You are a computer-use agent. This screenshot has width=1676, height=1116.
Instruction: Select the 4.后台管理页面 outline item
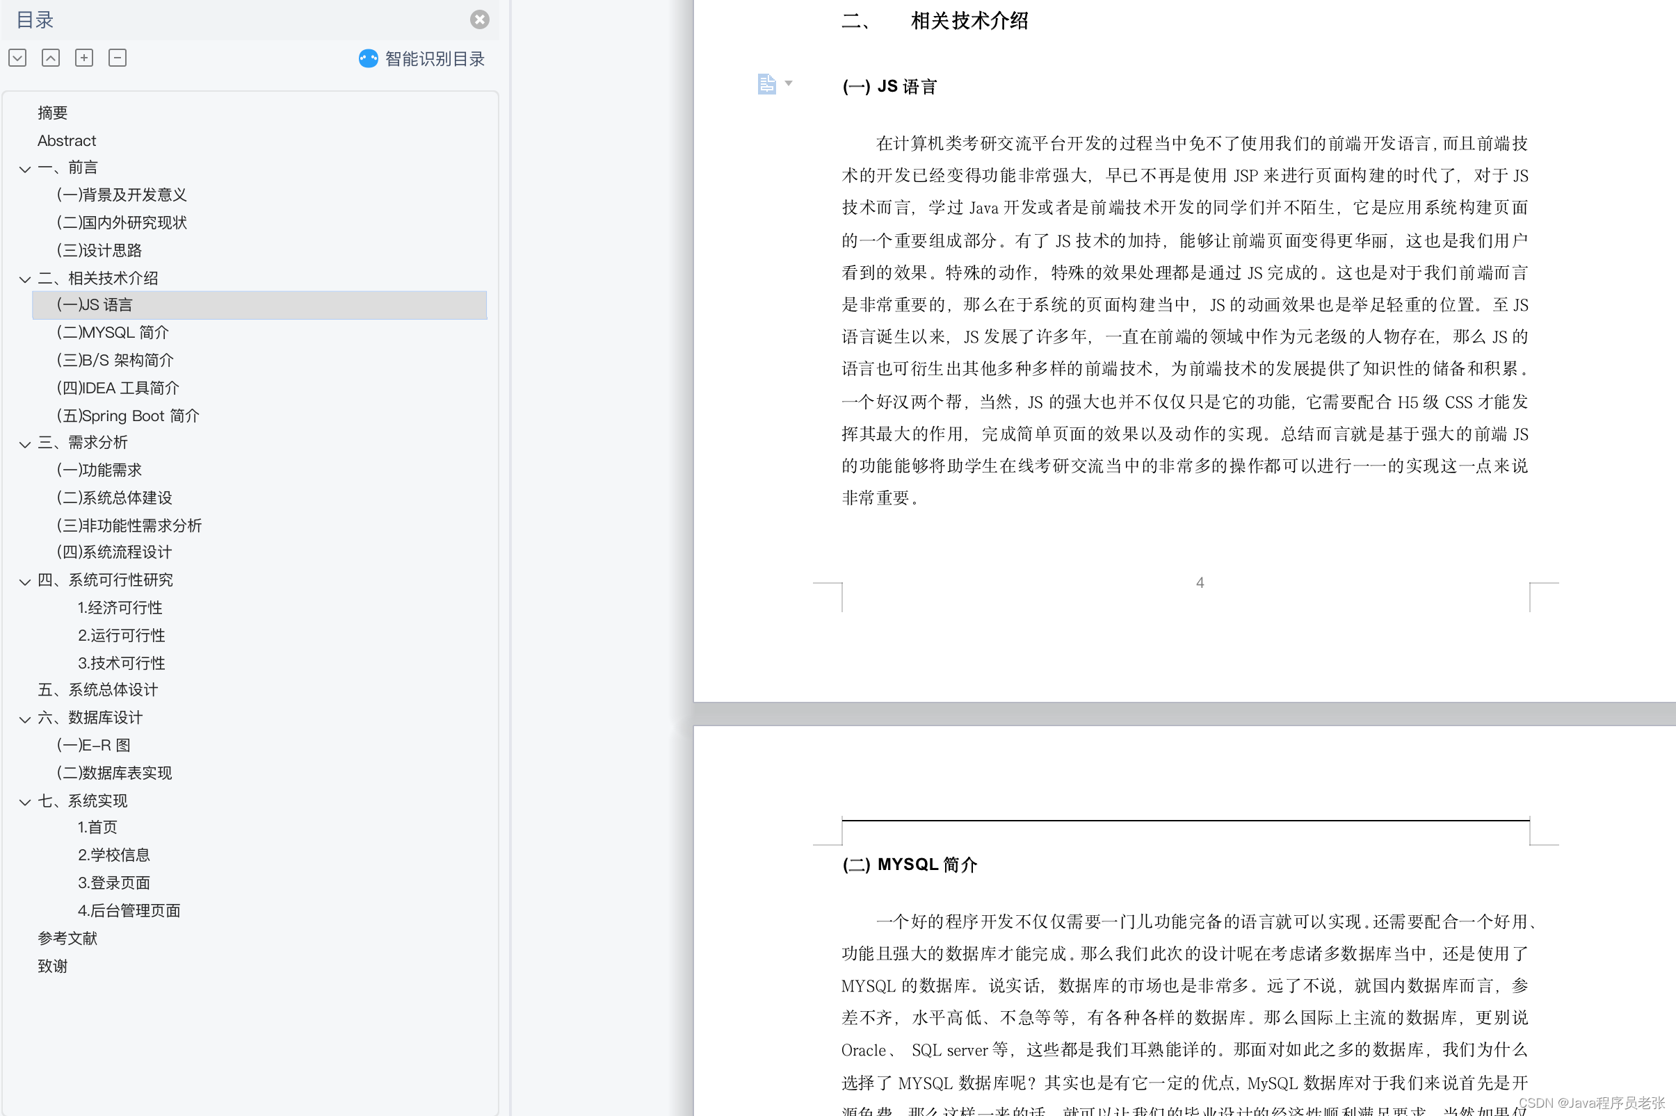click(x=129, y=910)
